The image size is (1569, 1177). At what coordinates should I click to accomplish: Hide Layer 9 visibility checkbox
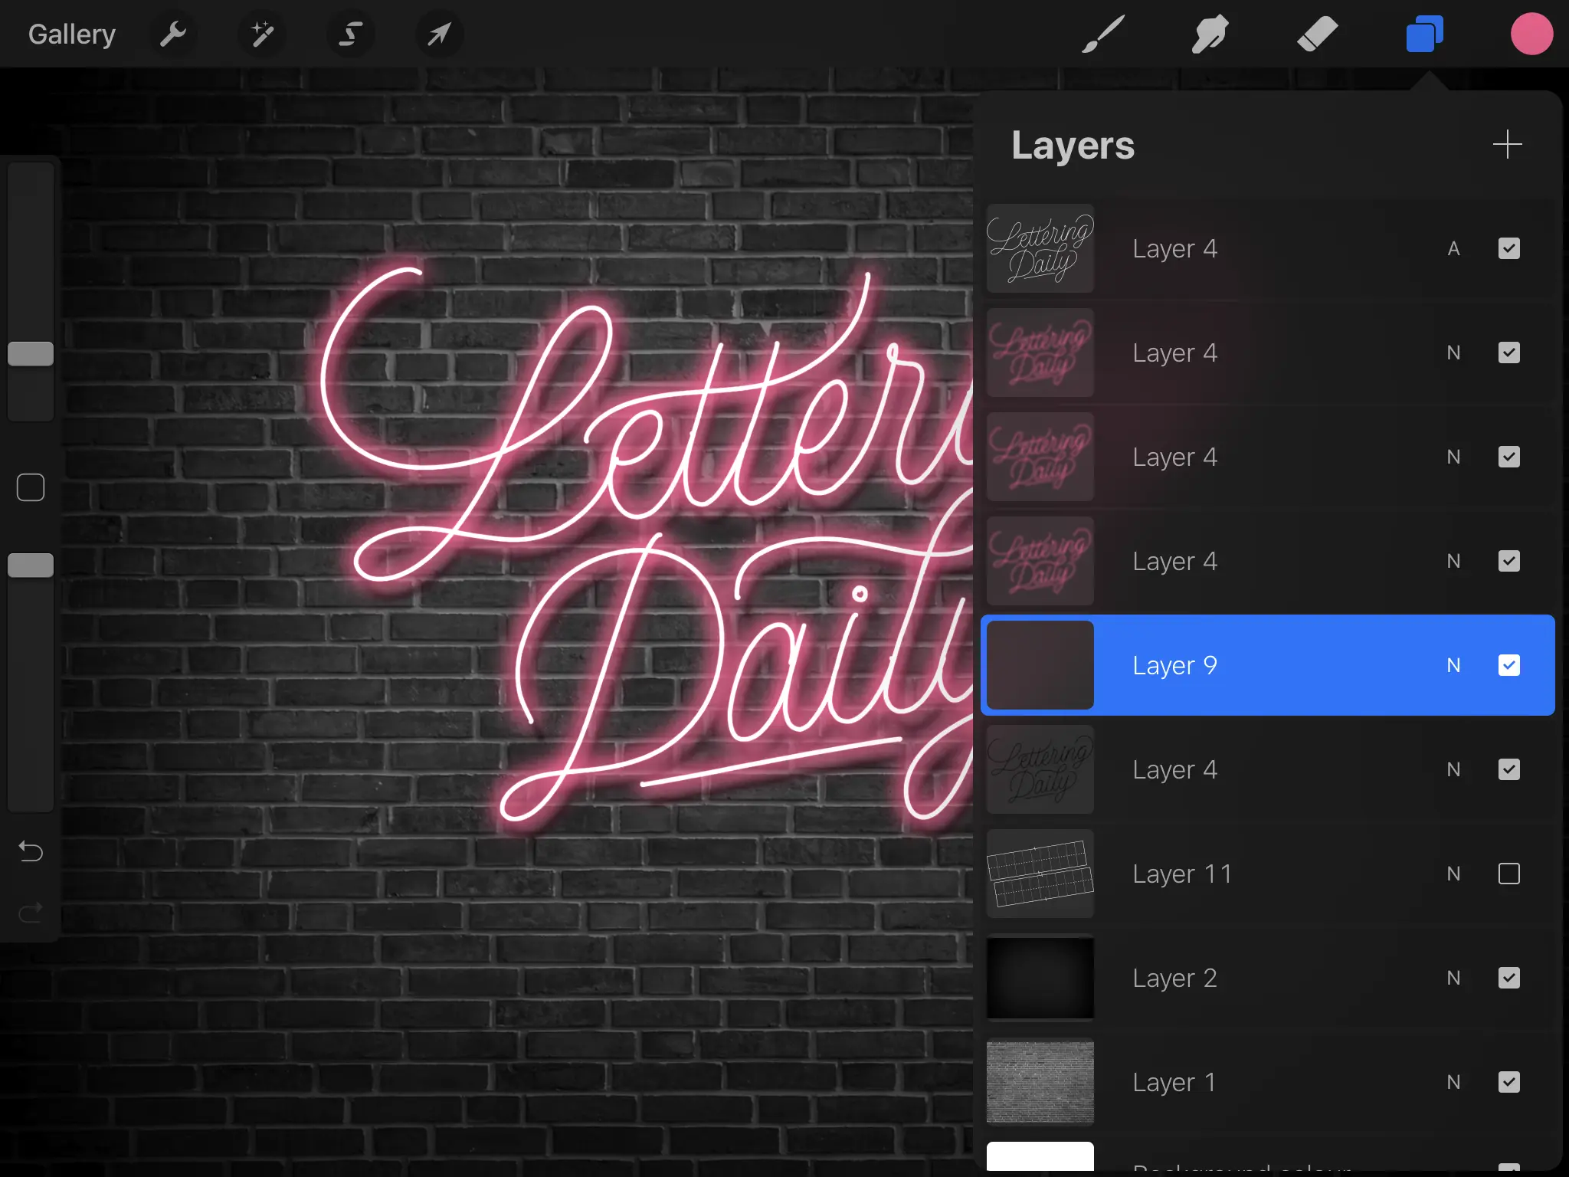click(1508, 665)
